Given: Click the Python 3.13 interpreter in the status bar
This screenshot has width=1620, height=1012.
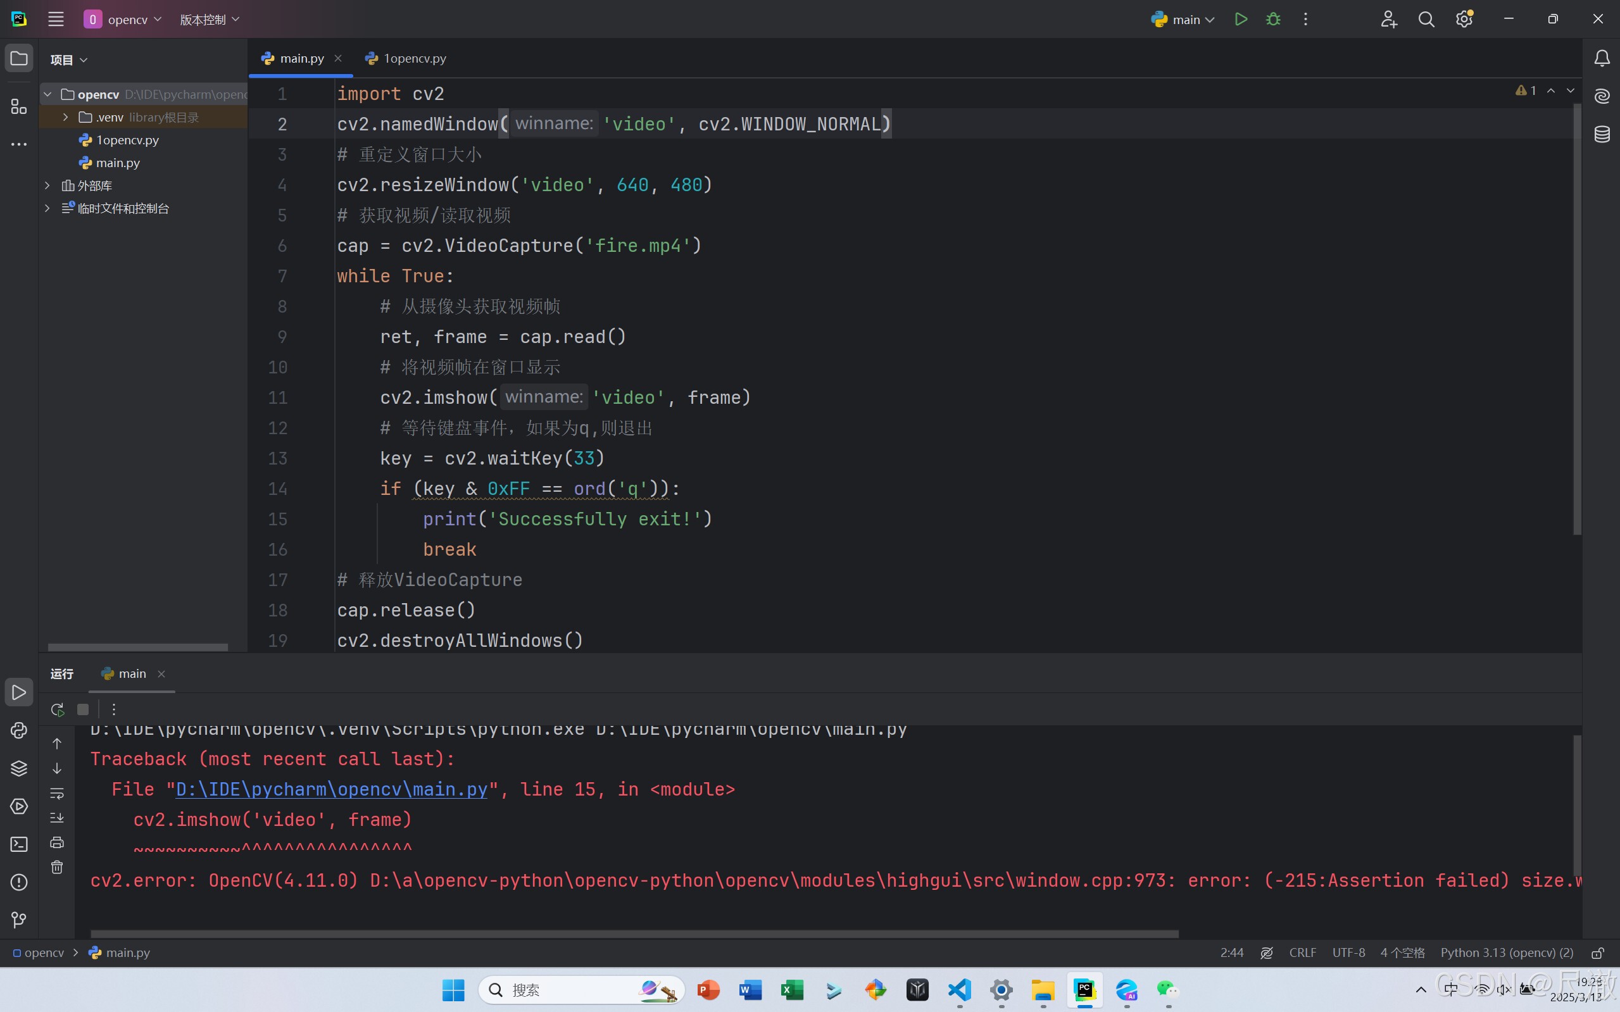Looking at the screenshot, I should [1507, 953].
